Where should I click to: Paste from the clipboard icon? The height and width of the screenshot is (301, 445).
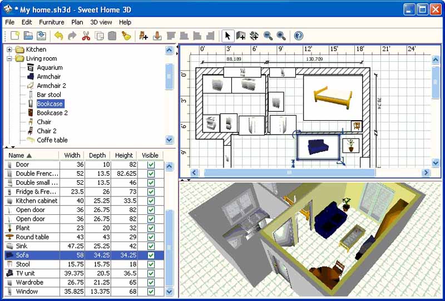pyautogui.click(x=112, y=36)
